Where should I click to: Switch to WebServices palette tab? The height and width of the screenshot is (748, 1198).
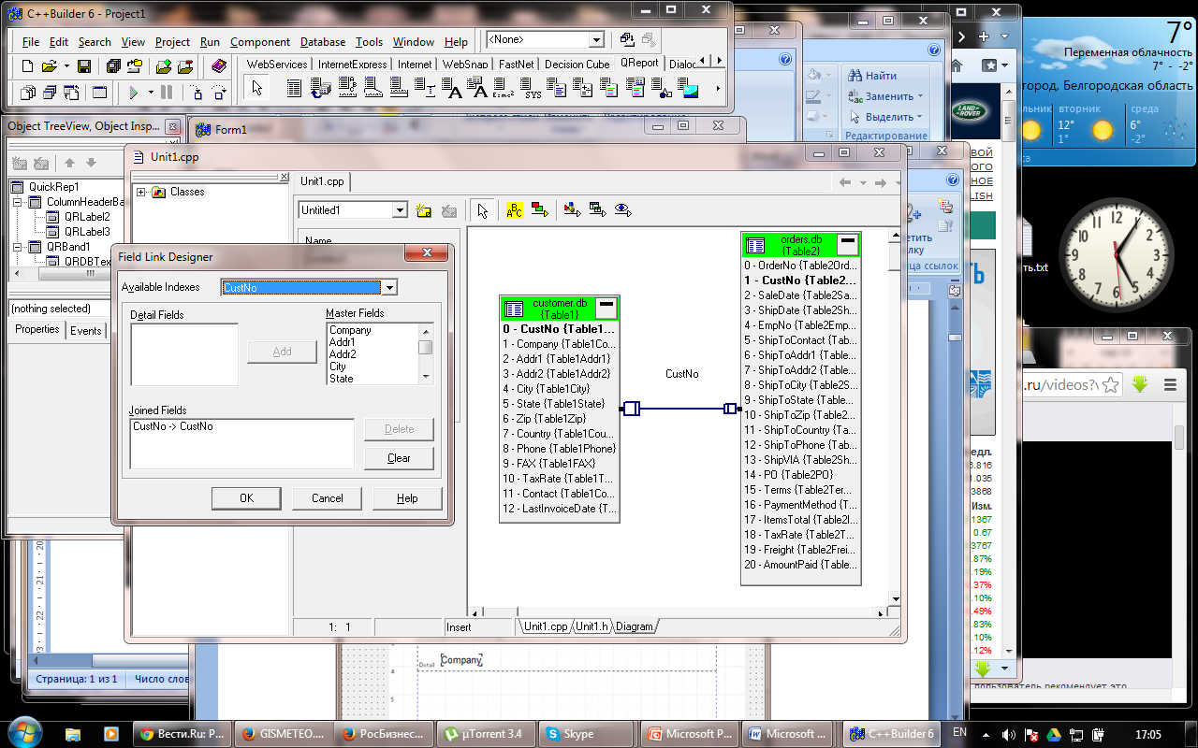coord(277,65)
